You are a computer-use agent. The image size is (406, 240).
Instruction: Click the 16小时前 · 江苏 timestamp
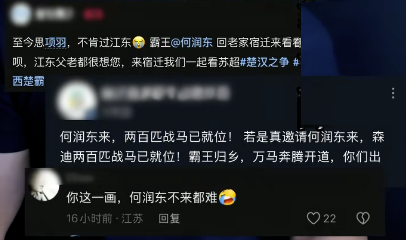click(104, 218)
